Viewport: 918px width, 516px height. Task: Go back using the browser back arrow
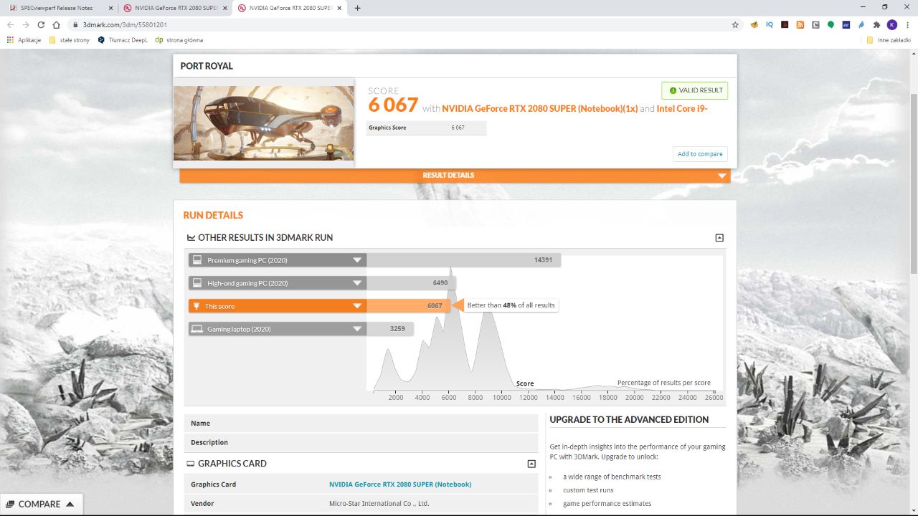[10, 24]
